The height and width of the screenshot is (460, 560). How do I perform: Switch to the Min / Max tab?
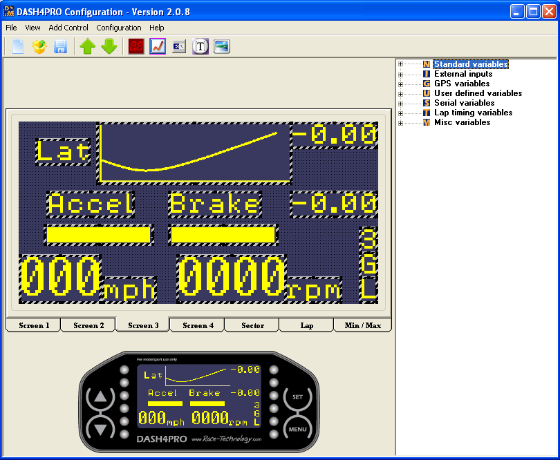[362, 325]
